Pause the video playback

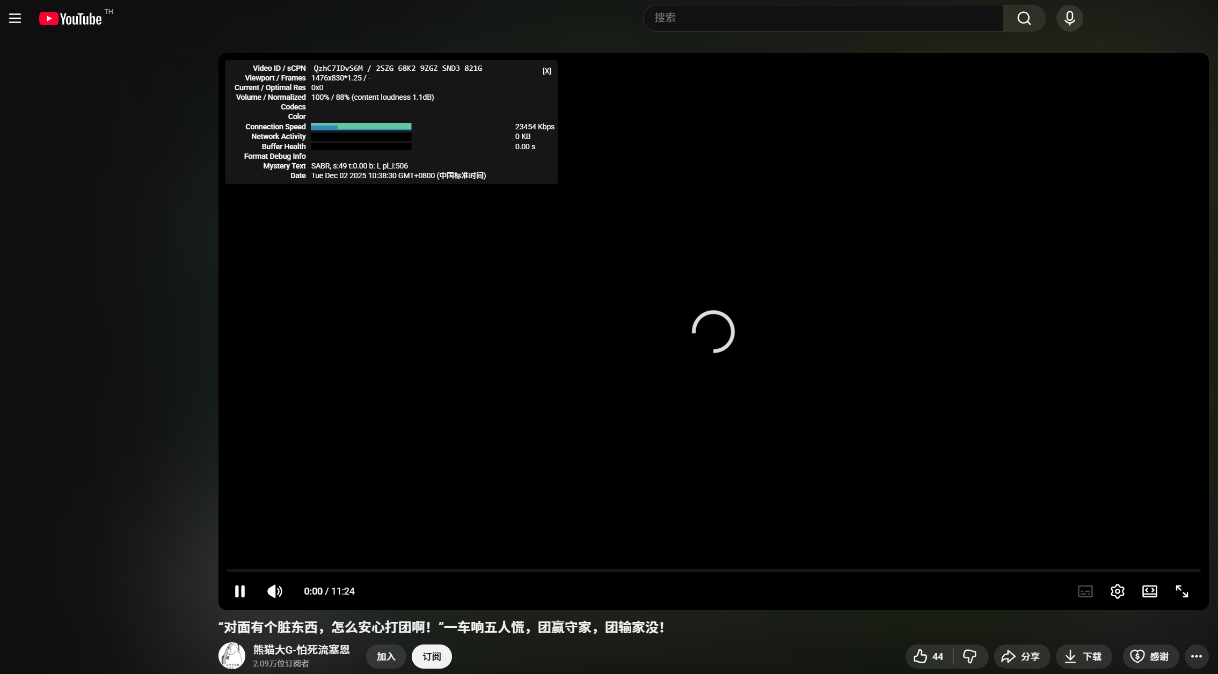pos(240,591)
